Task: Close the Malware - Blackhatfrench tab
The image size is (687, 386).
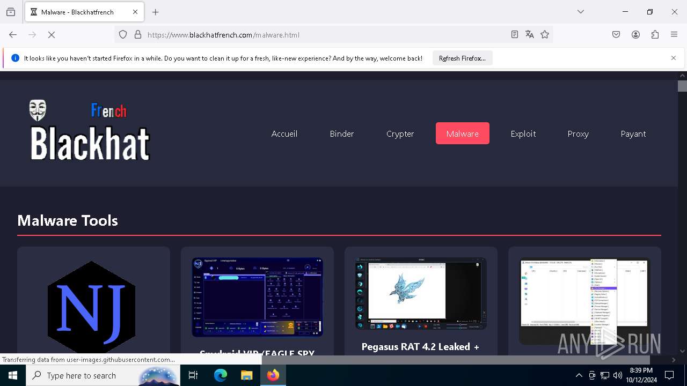Action: click(x=135, y=12)
